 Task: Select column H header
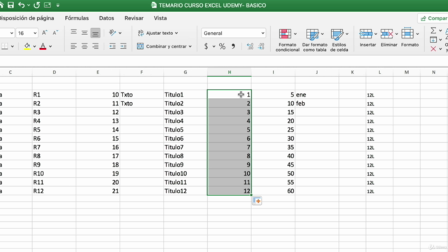coord(230,72)
